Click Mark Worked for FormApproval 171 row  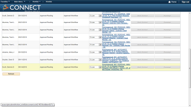(x=142, y=16)
